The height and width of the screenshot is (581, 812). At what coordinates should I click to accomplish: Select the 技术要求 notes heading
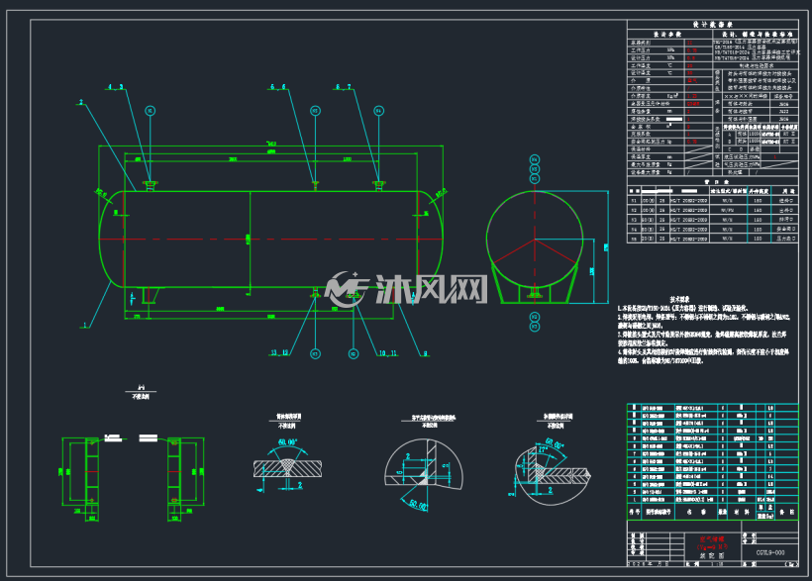[x=679, y=299]
